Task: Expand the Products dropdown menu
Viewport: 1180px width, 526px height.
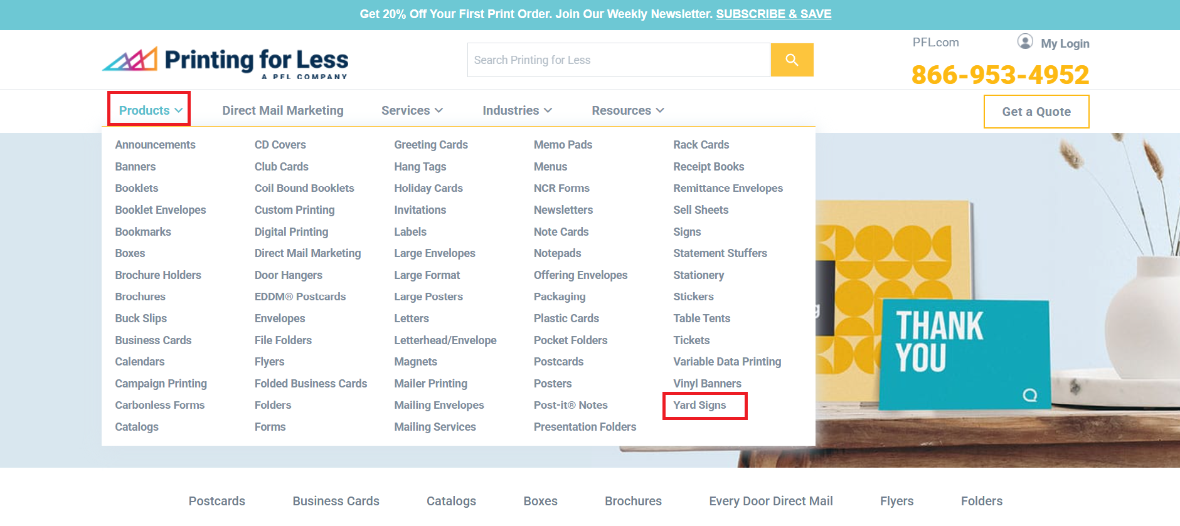Action: (x=151, y=110)
